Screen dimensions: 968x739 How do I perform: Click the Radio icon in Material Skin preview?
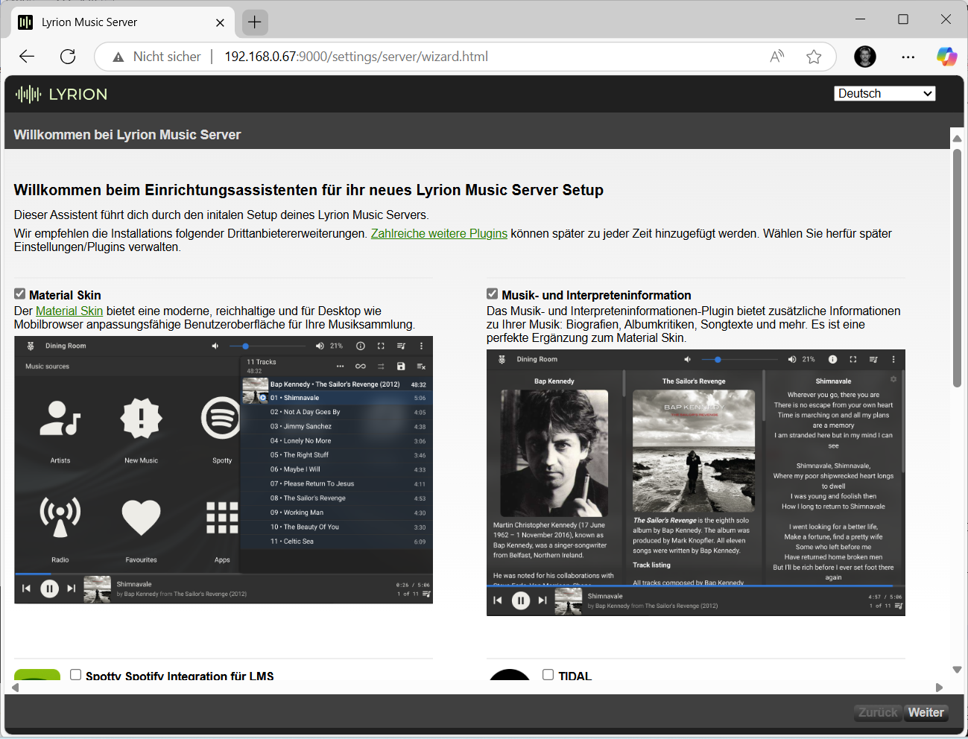pos(60,516)
